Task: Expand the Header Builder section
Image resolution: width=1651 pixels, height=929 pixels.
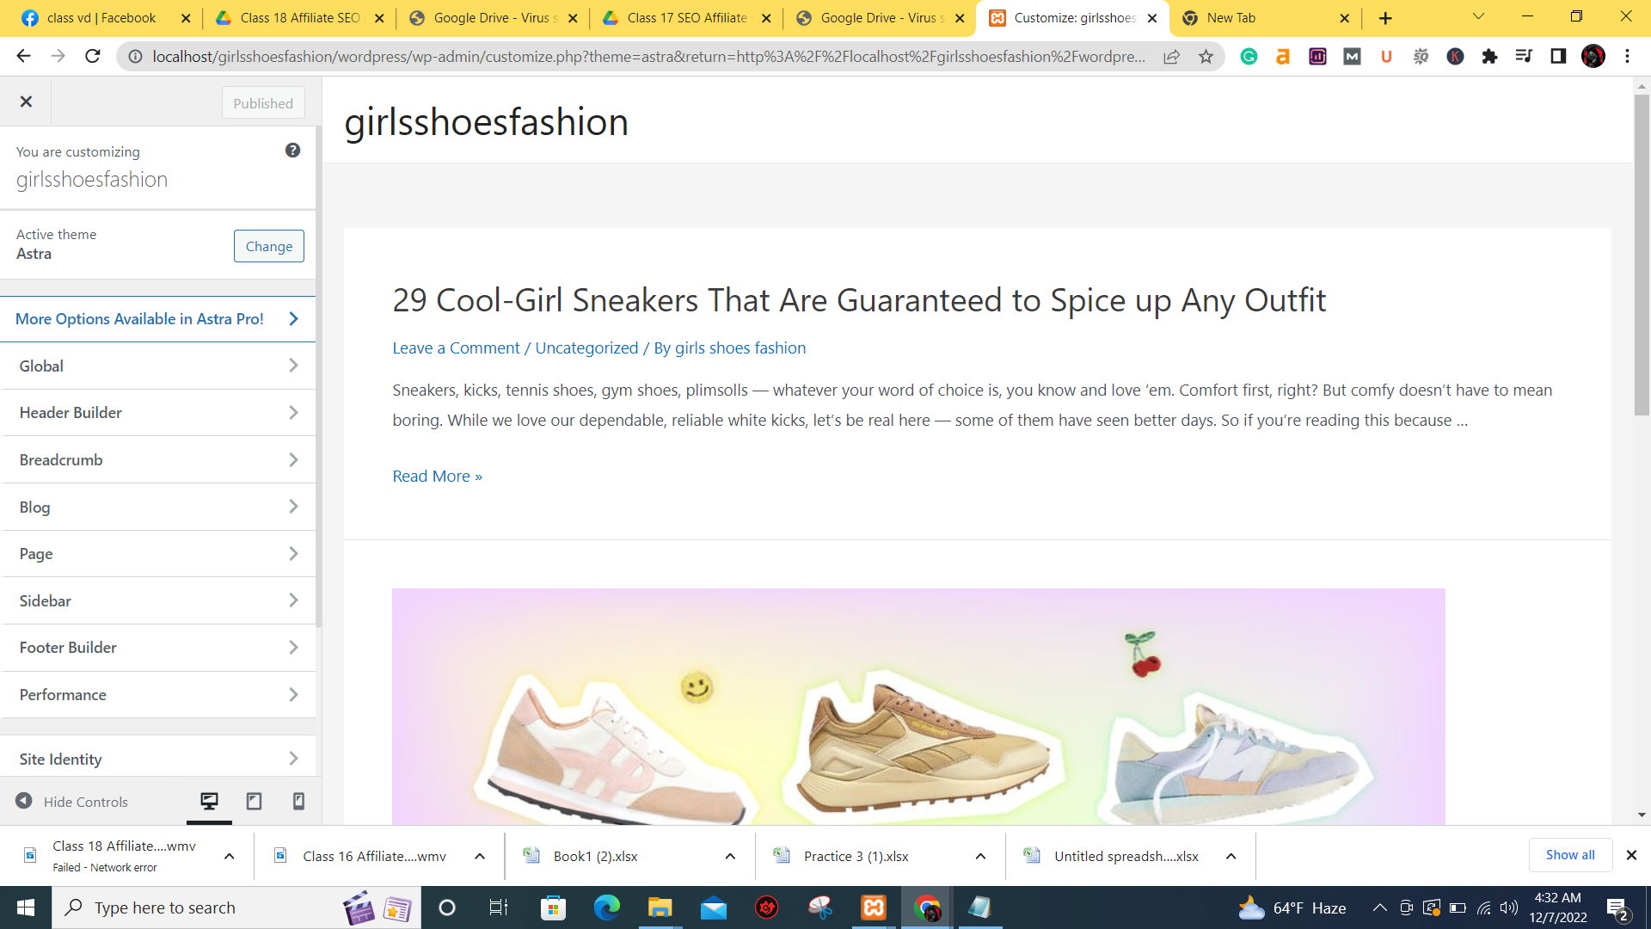Action: pos(158,413)
